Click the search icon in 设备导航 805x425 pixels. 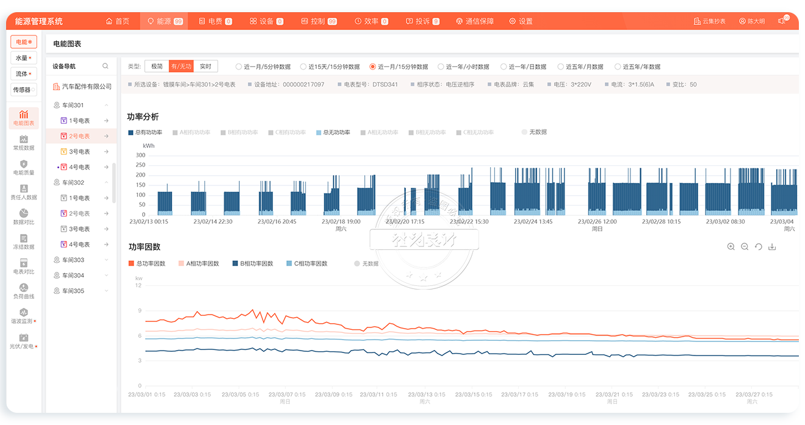106,66
